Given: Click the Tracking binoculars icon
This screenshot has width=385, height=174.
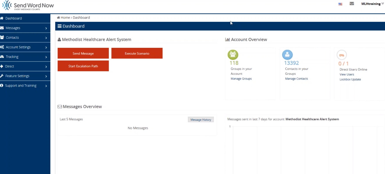Looking at the screenshot, I should click(x=2, y=57).
